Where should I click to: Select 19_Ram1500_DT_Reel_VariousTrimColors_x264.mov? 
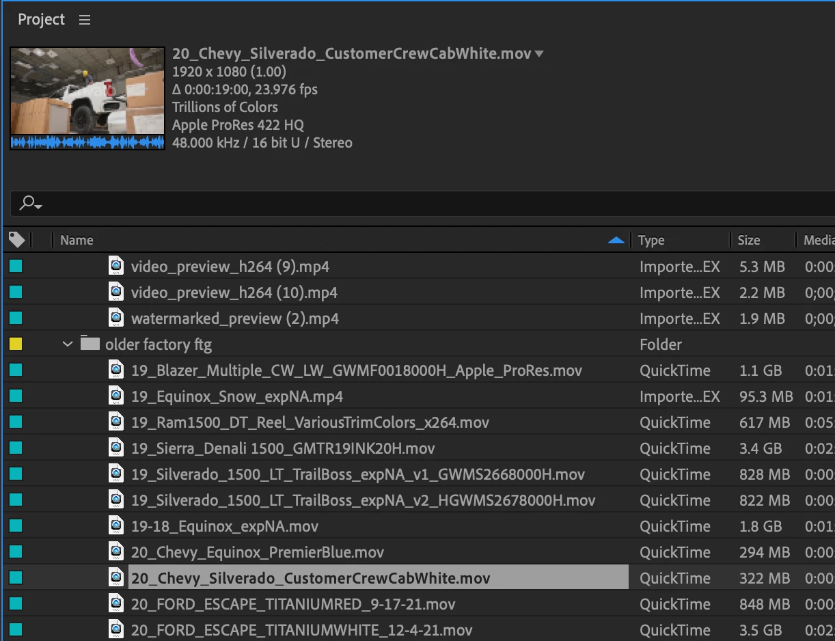pyautogui.click(x=310, y=422)
